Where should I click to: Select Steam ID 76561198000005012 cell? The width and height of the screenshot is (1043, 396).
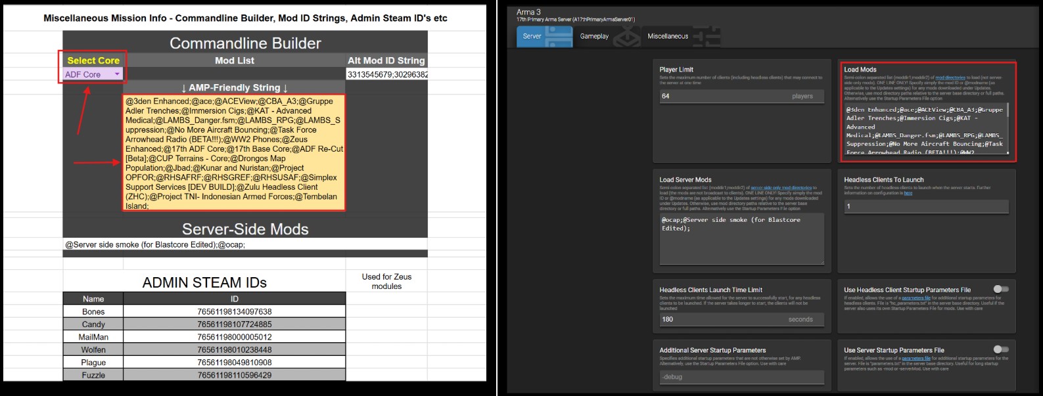coord(234,337)
